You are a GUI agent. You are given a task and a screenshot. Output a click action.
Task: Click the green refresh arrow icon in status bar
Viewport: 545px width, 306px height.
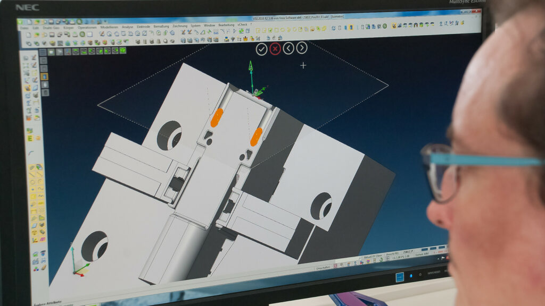[381, 260]
